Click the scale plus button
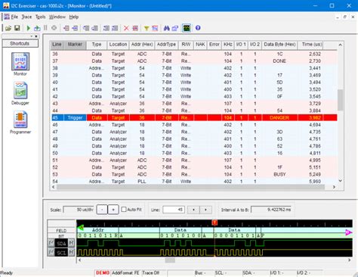The width and height of the screenshot is (358, 277). click(113, 210)
